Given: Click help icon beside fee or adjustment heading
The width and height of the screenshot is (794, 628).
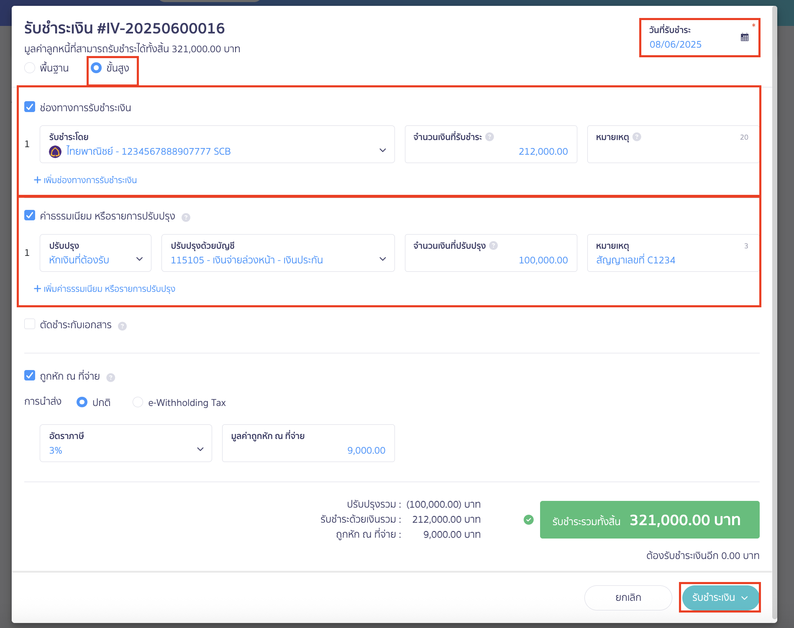Looking at the screenshot, I should pos(186,217).
